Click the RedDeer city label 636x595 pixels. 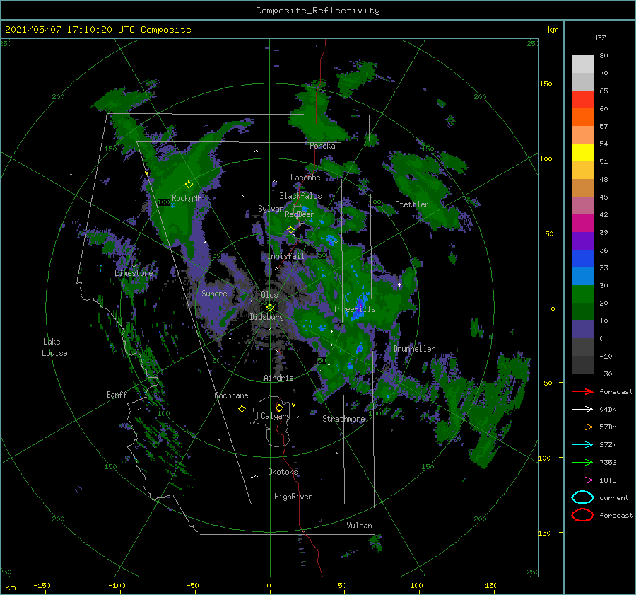point(300,214)
